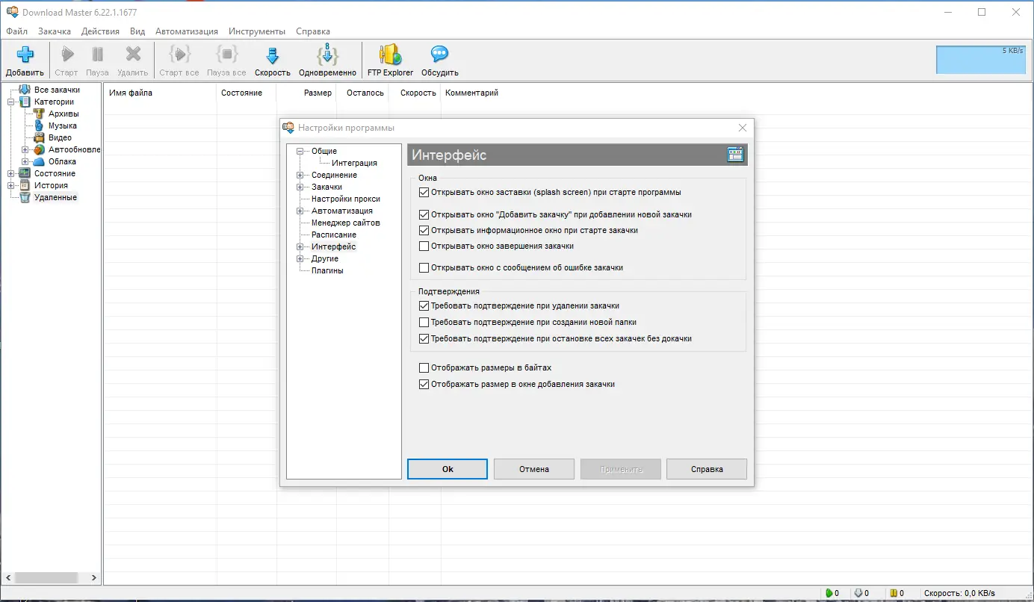Uncheck confirmation при удалении закачки
The width and height of the screenshot is (1034, 602).
click(424, 305)
